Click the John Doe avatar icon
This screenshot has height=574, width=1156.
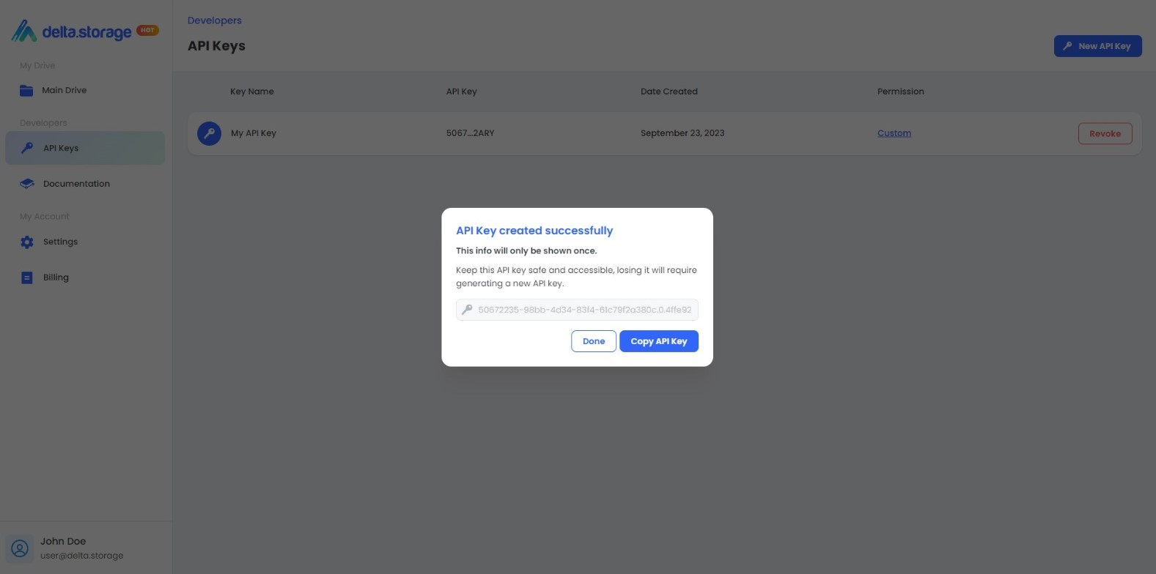pyautogui.click(x=20, y=548)
